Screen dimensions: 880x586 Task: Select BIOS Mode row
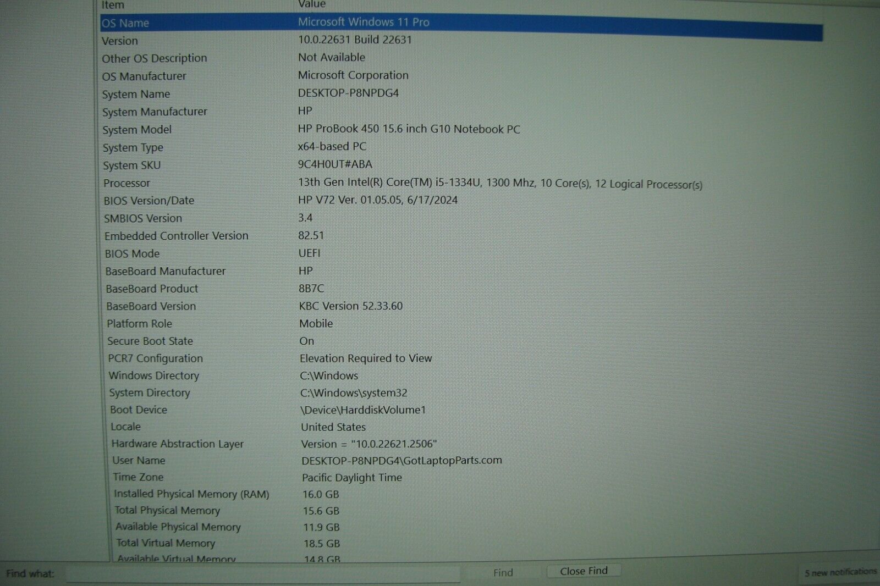point(132,254)
